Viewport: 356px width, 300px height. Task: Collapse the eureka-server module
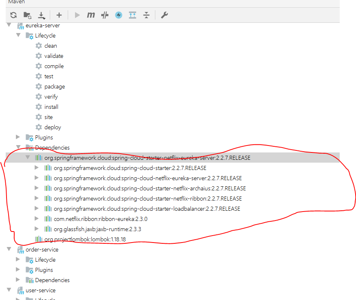coord(9,25)
